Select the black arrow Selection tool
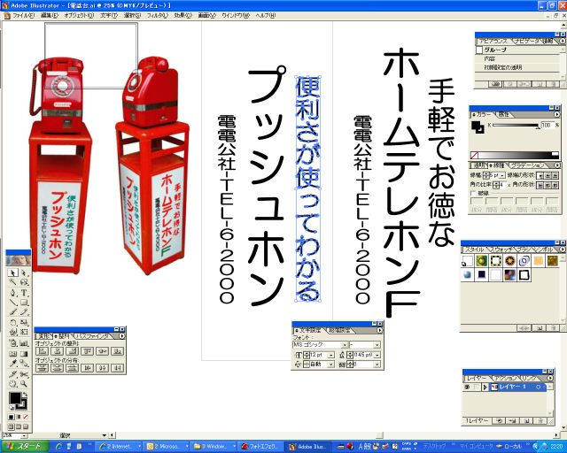This screenshot has height=453, width=567. (12, 272)
